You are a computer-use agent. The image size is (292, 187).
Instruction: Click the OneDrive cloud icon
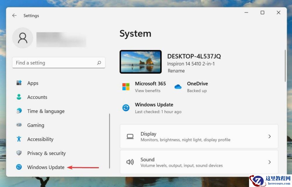tap(178, 86)
